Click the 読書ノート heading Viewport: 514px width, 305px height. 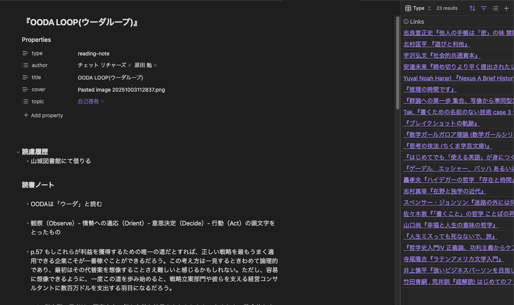click(38, 185)
